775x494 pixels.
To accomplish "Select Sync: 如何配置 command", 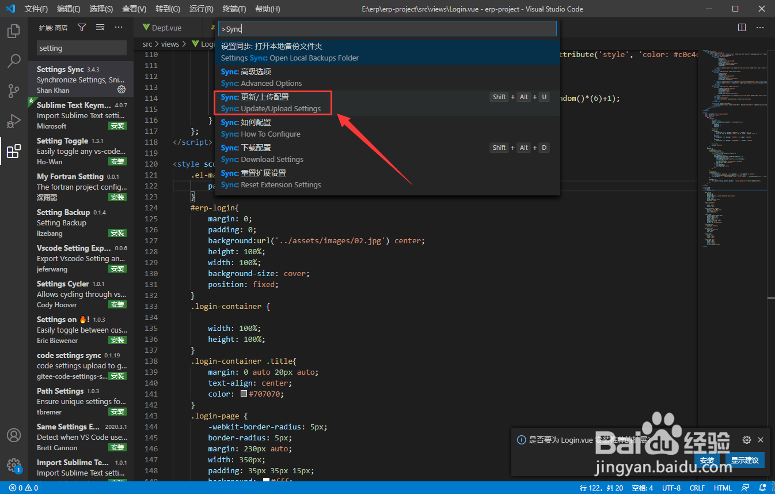I will click(387, 128).
